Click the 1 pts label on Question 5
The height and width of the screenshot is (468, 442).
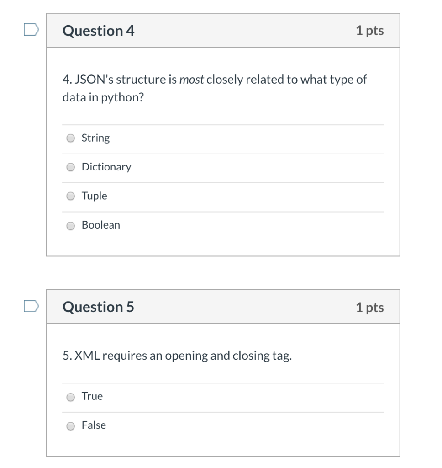(x=370, y=308)
